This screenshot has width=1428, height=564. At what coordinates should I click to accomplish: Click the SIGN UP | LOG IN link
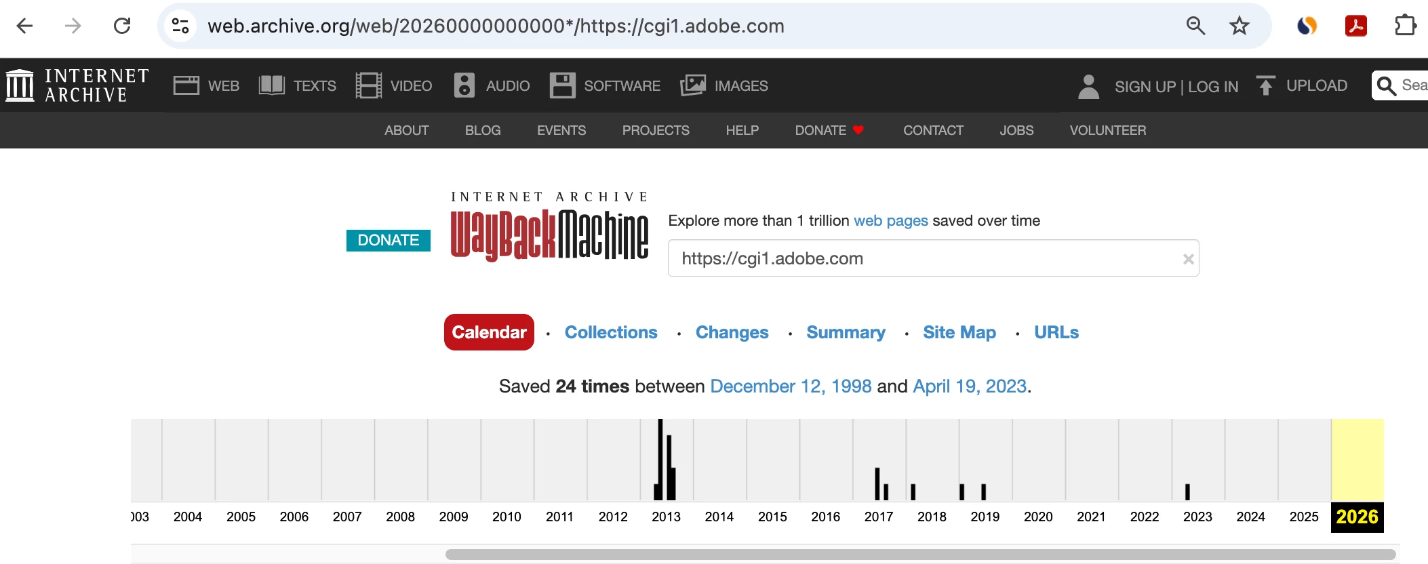click(1176, 87)
